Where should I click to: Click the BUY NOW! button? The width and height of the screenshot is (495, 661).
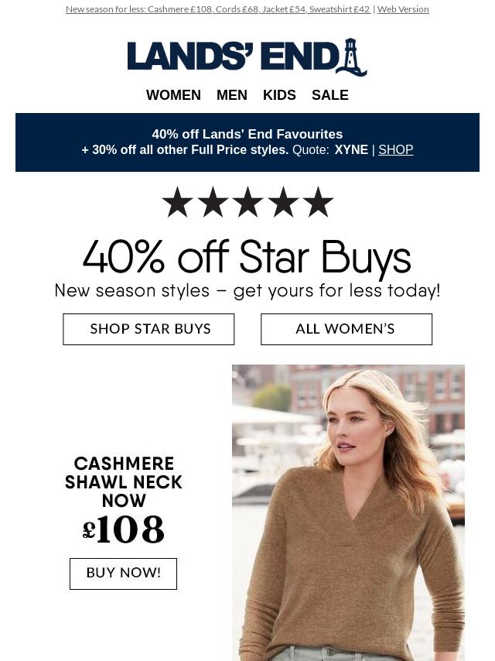[124, 574]
